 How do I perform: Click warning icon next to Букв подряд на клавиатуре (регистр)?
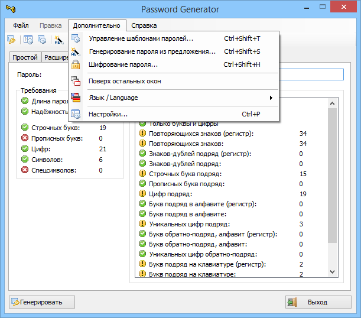click(142, 264)
